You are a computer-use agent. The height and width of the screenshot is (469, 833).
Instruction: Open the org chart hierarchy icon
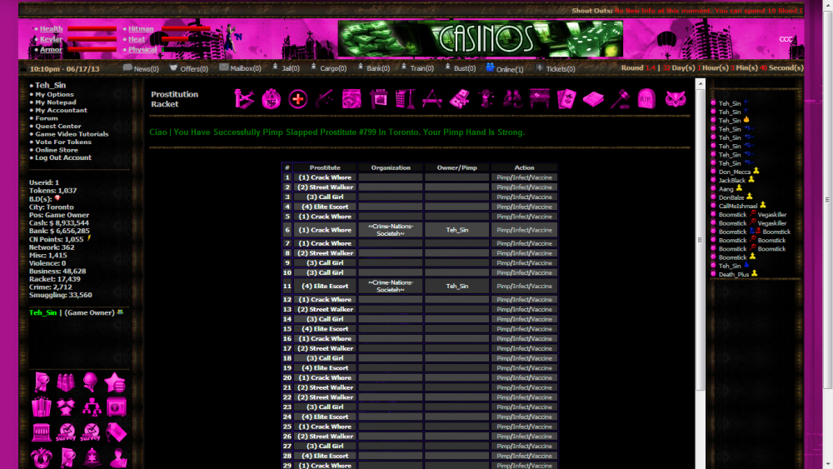91,407
